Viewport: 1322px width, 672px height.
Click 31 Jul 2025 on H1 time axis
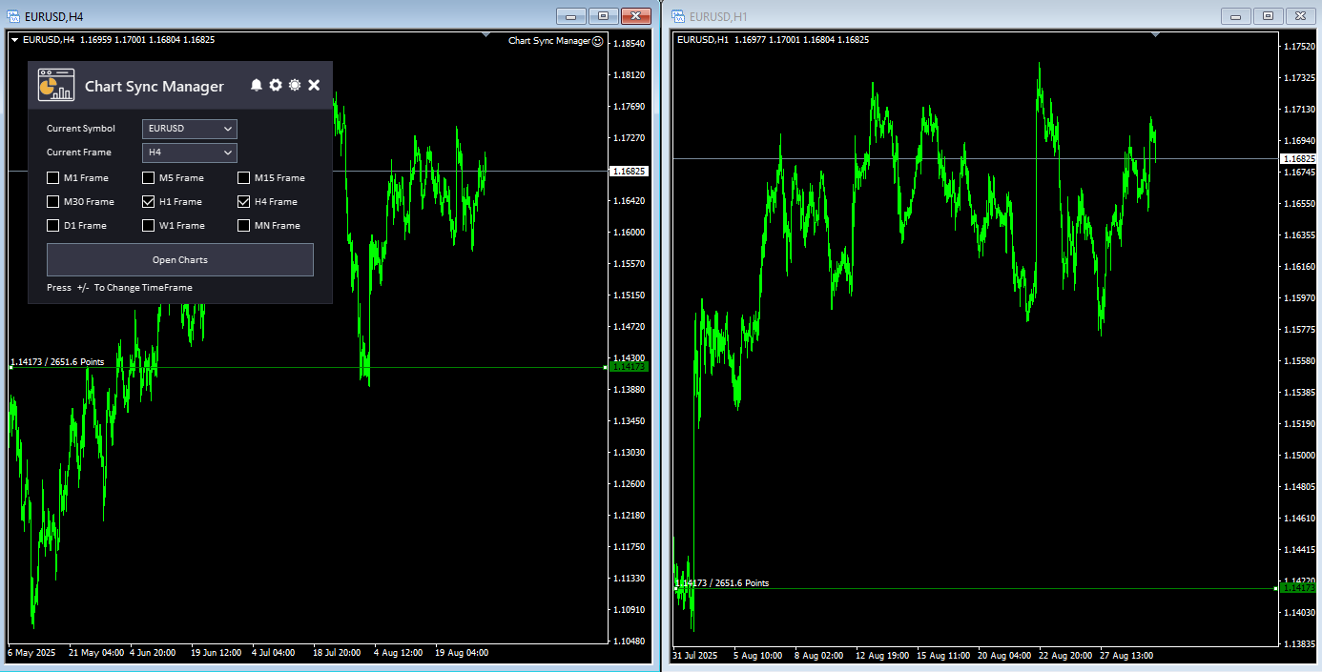(695, 656)
